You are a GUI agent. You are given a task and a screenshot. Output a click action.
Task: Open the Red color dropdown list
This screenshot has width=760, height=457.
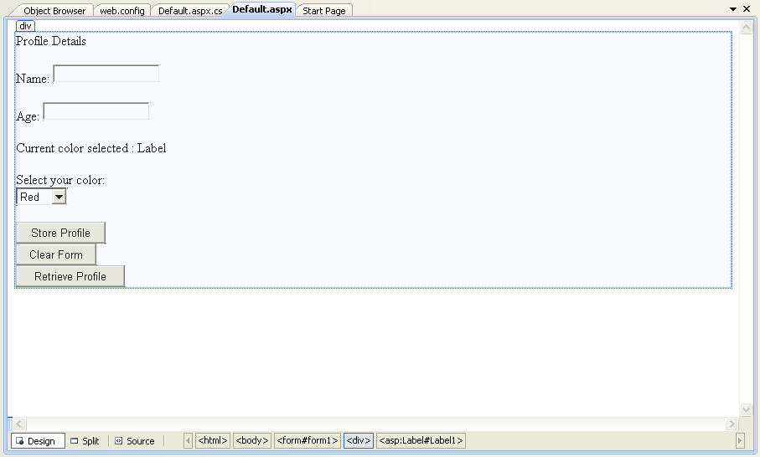tap(59, 198)
